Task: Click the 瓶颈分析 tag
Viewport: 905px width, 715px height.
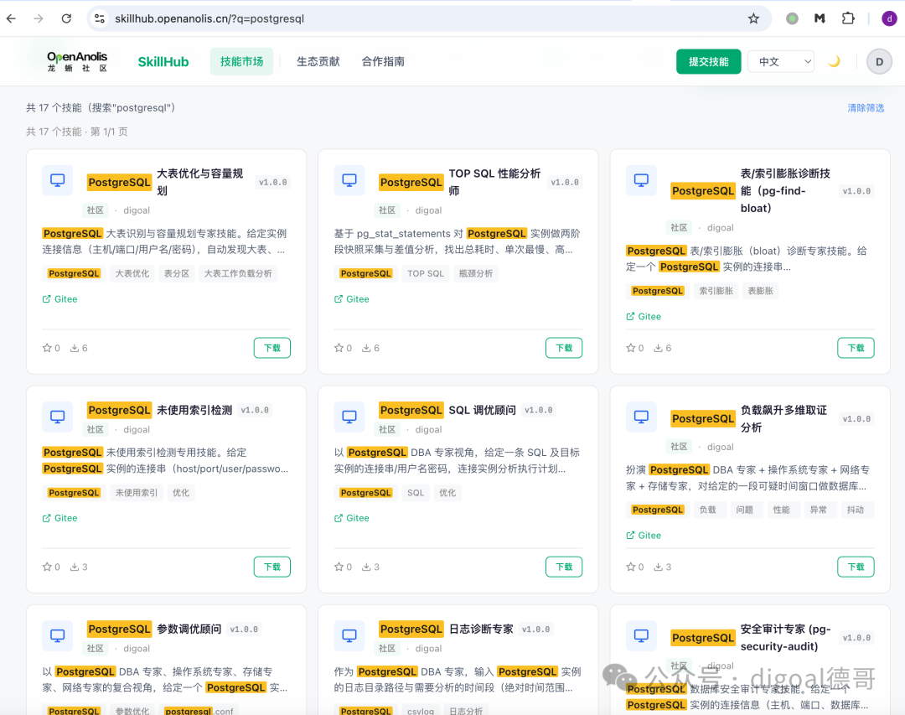Action: pyautogui.click(x=476, y=273)
